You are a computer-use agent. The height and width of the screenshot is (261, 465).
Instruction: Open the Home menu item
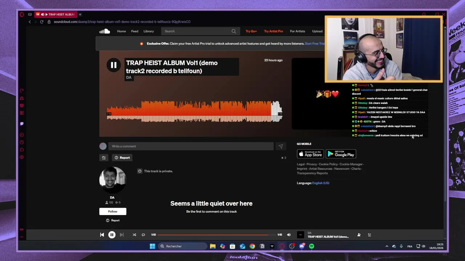[121, 31]
